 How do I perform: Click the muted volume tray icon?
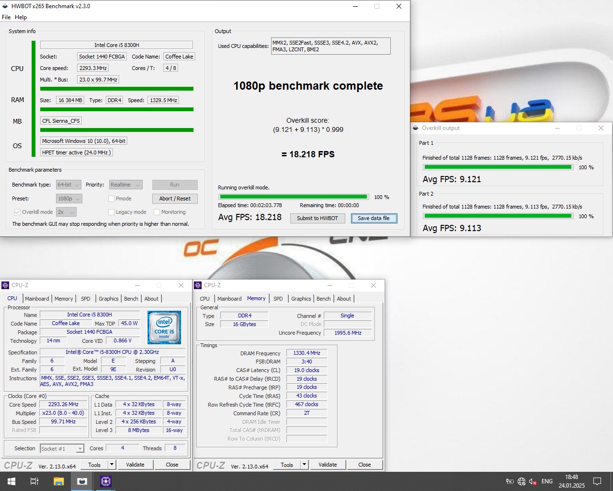[533, 481]
